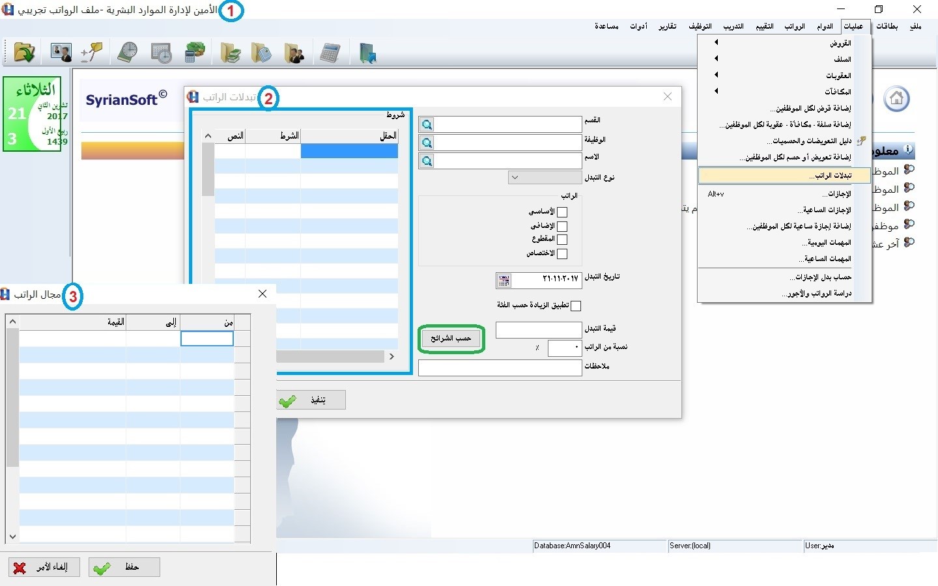Select تبدلات الراتب menu entry

coord(784,175)
